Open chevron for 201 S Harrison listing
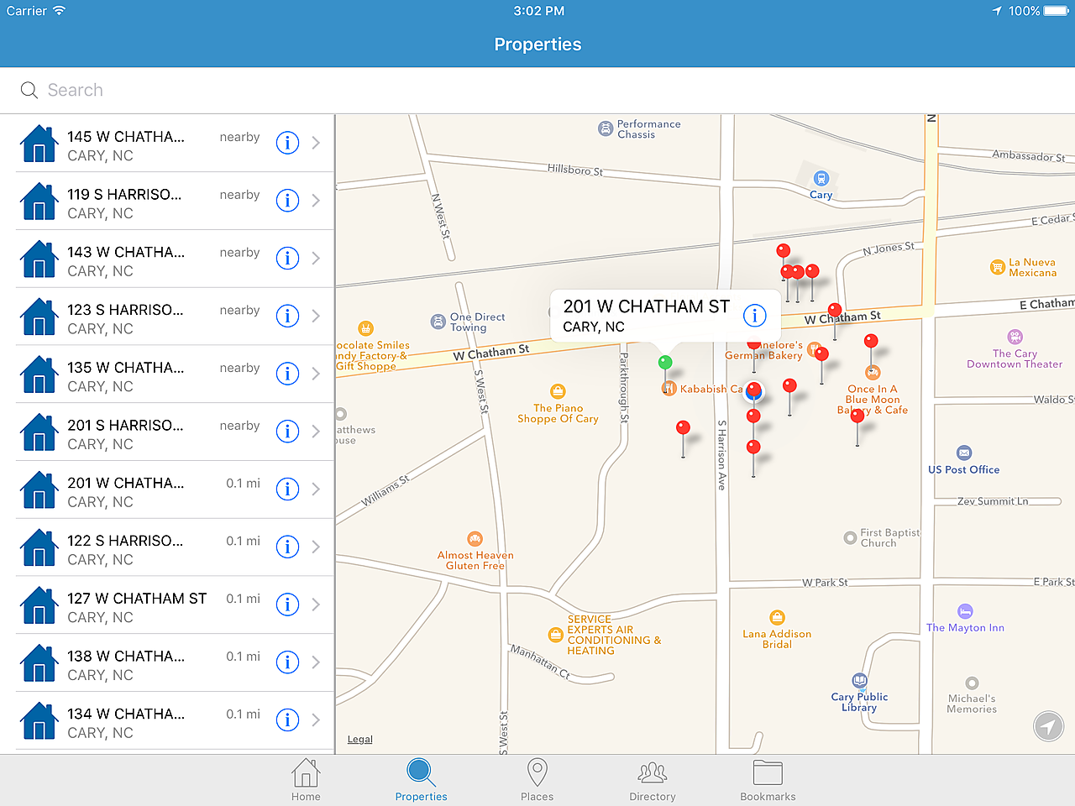The image size is (1075, 806). tap(316, 432)
